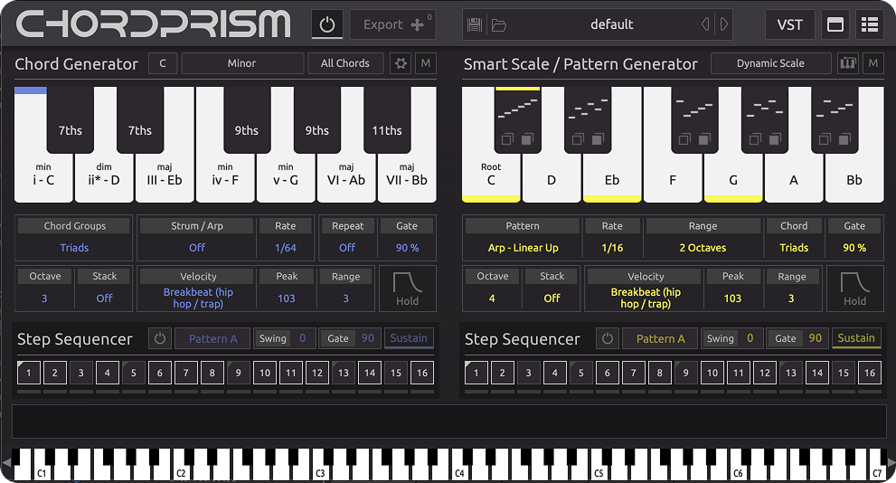Click the 11ths black key
This screenshot has height=483, width=896.
coord(387,120)
